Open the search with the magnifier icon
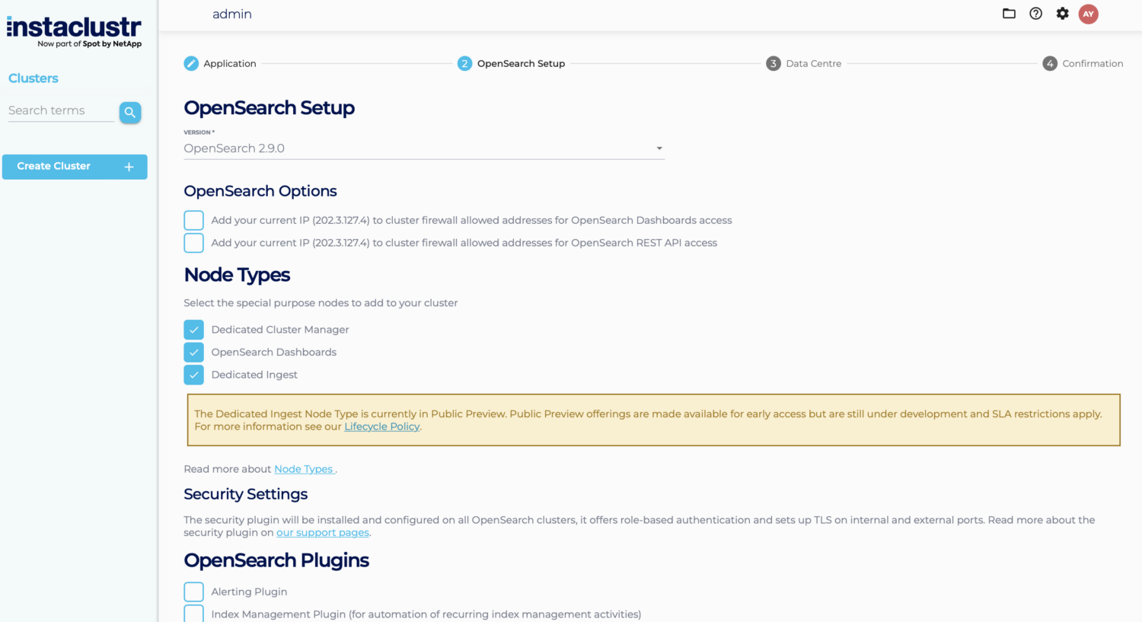Image resolution: width=1142 pixels, height=622 pixels. 129,112
